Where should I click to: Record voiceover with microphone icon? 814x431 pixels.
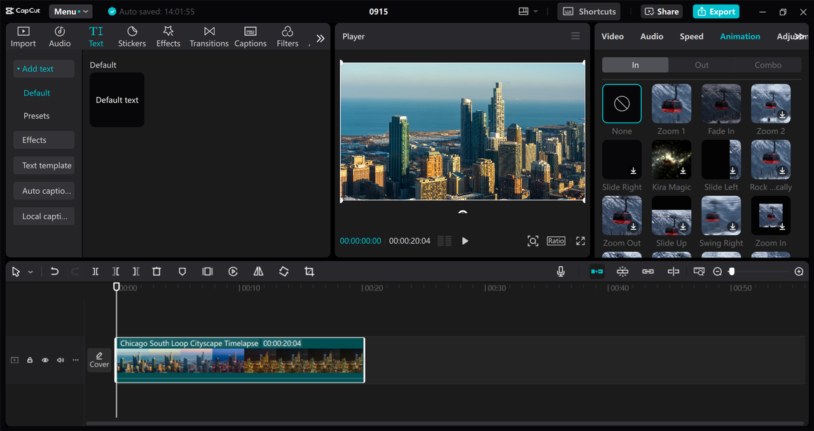(x=561, y=271)
